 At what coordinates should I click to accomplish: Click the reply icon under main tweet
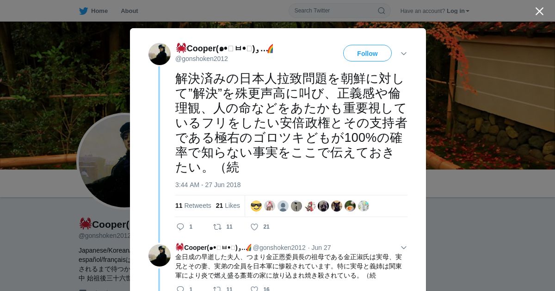coord(180,227)
